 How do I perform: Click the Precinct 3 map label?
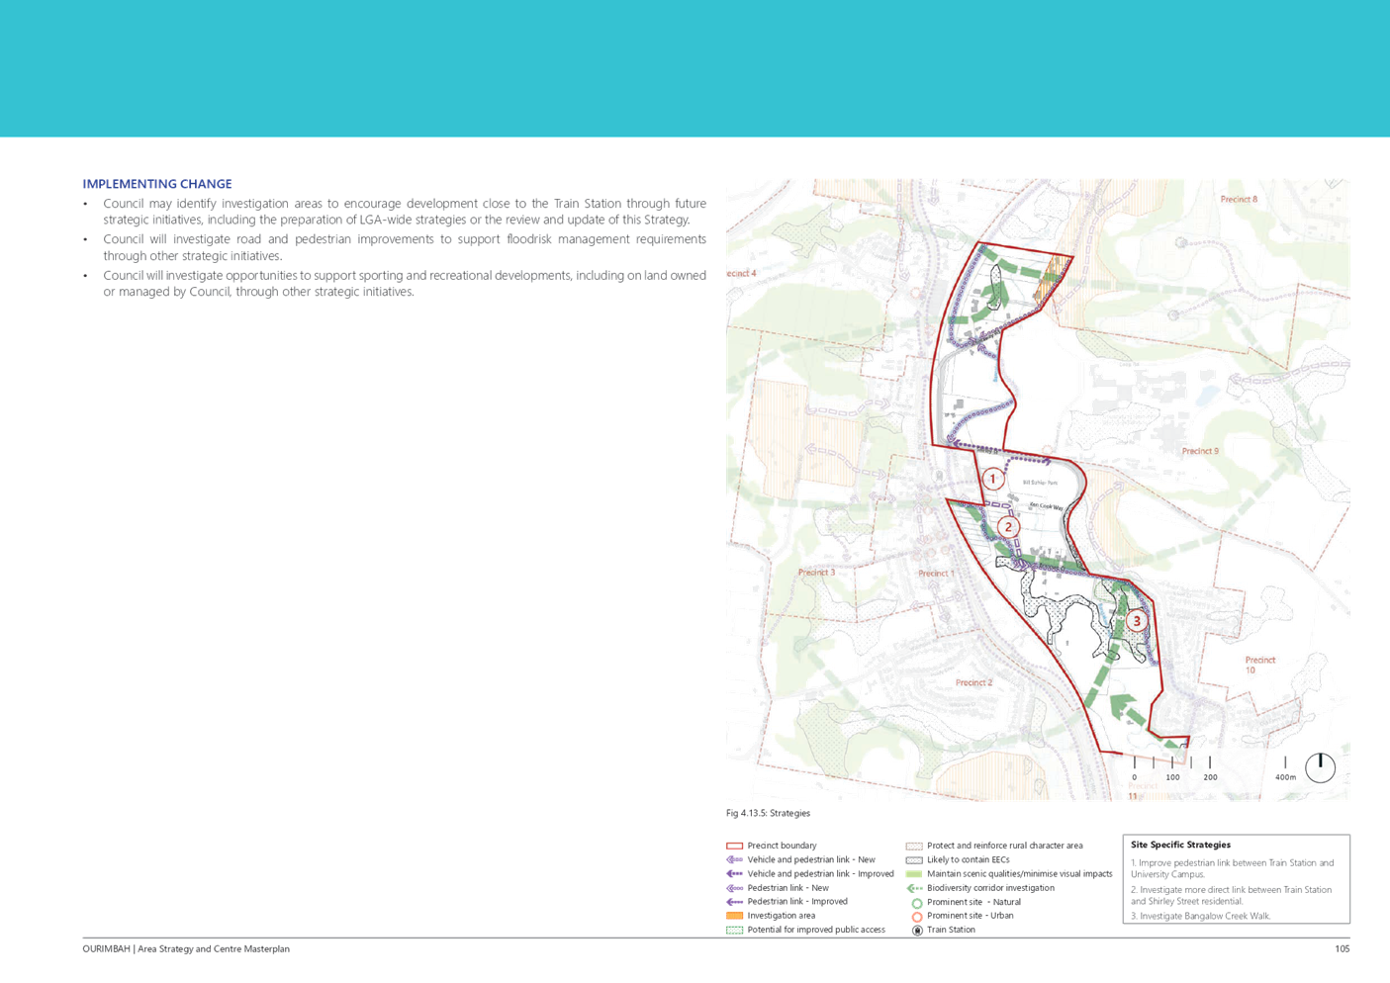pos(816,573)
